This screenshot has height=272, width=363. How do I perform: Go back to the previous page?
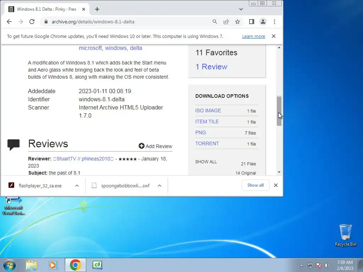pos(9,22)
